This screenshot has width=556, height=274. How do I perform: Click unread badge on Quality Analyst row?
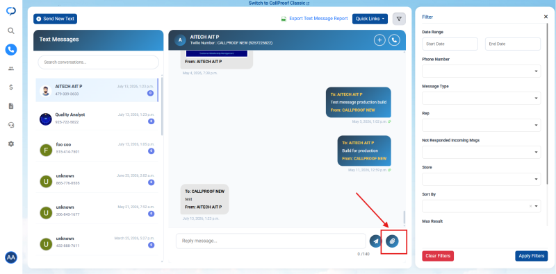151,121
